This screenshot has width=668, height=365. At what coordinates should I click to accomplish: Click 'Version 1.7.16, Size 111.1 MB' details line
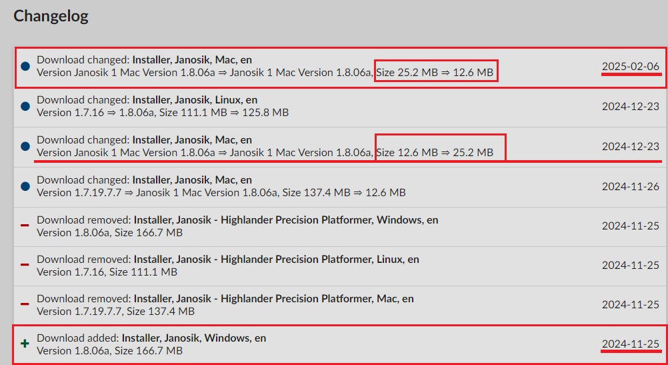(107, 272)
